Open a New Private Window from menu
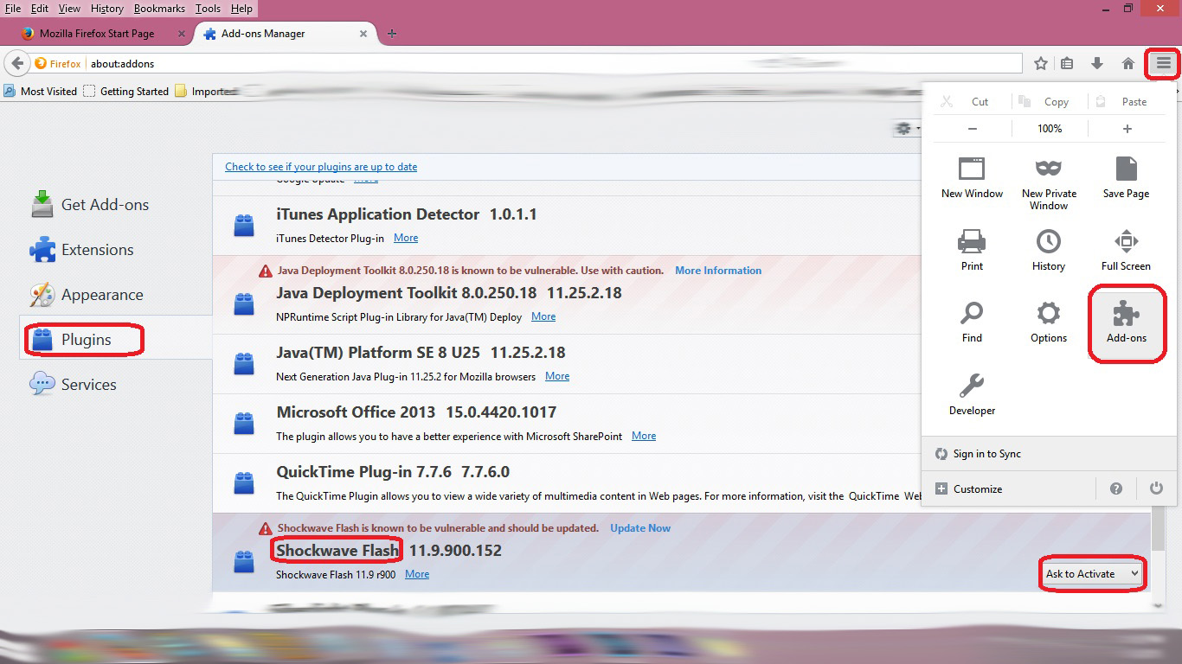 coord(1049,183)
